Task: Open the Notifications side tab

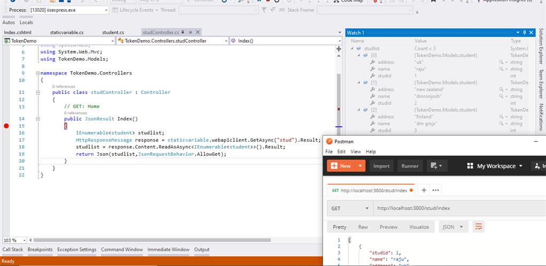Action: tap(541, 117)
